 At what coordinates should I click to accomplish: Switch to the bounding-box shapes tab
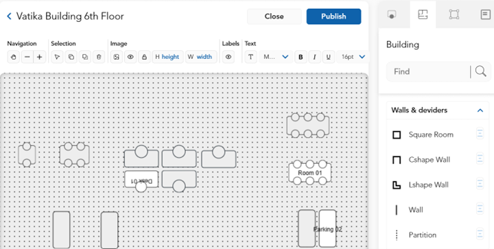pyautogui.click(x=454, y=14)
